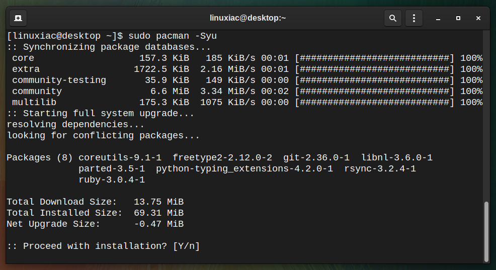Screen dimensions: 496x270
Task: Minimize the terminal window
Action: pyautogui.click(x=438, y=18)
